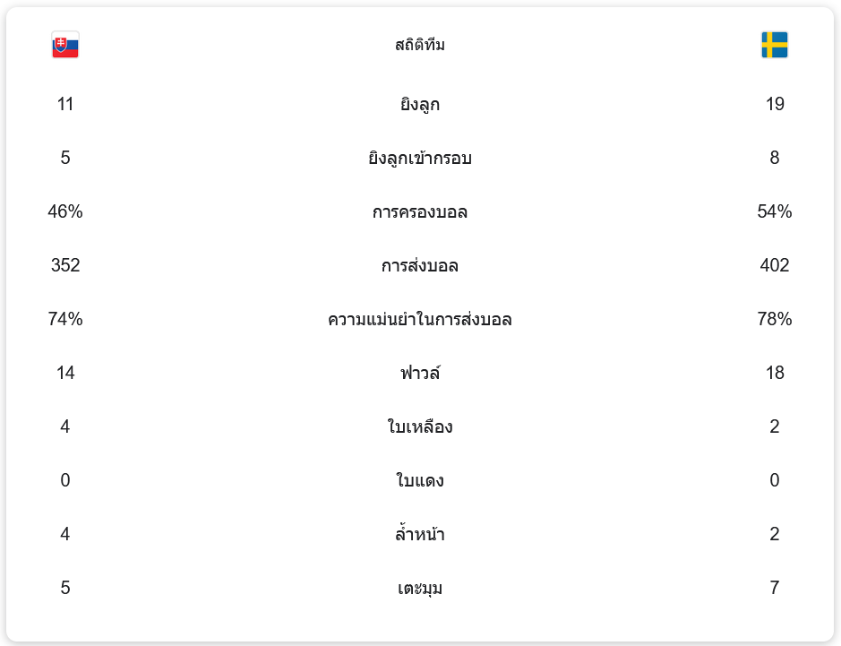Image resolution: width=841 pixels, height=646 pixels.
Task: Select the ล้ำหน้า offsides label
Action: click(419, 535)
